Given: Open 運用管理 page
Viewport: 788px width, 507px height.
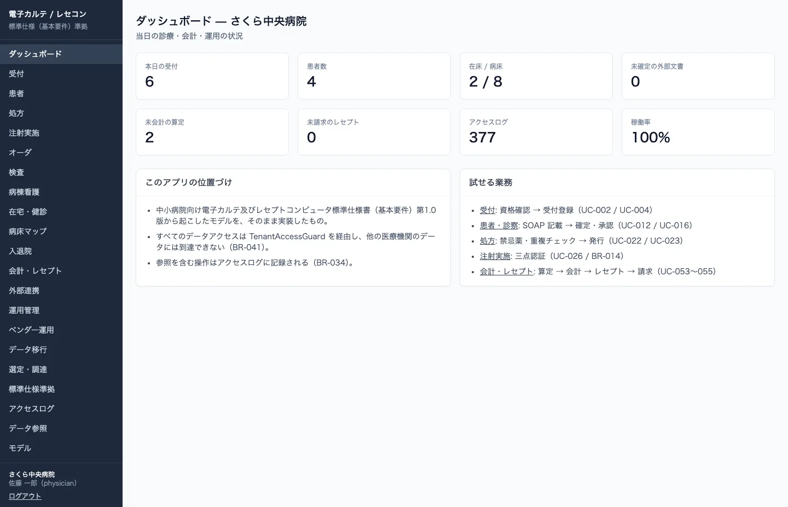Looking at the screenshot, I should (61, 310).
